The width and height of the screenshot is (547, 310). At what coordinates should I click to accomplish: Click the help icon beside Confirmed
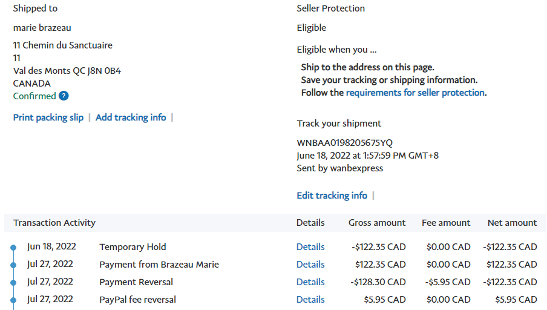(x=64, y=96)
